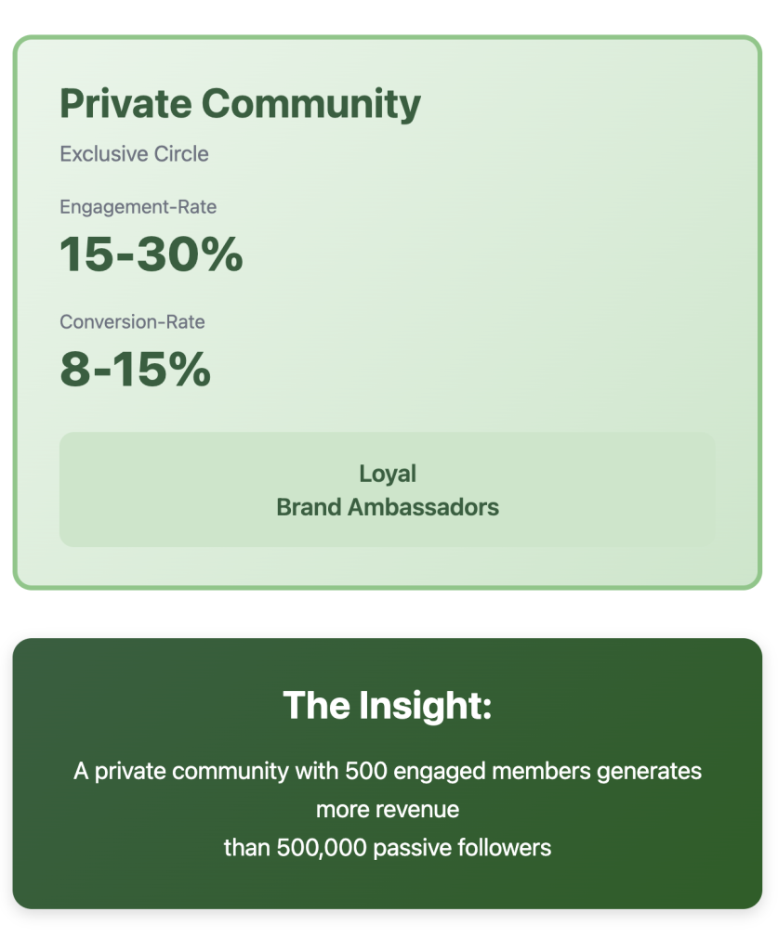Click "The Insight:" heading
The height and width of the screenshot is (951, 778).
[387, 706]
